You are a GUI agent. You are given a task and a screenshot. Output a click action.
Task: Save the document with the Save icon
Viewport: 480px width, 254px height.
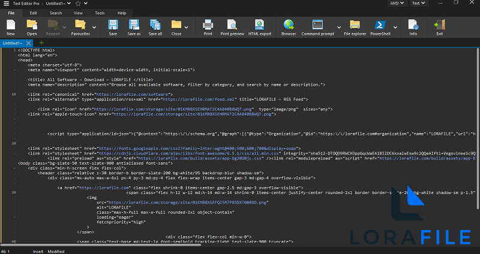click(x=113, y=25)
